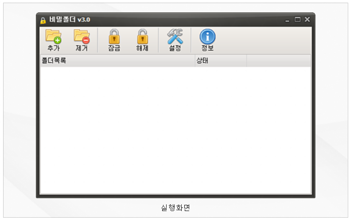Lock the folder with the 잠금 padlock
This screenshot has width=350, height=219.
pos(114,40)
